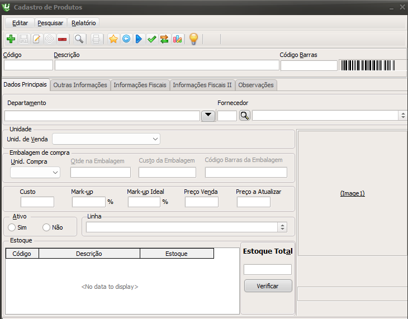Screen dimensions: 408x319
Task: Click the Qtde na Embalagem field
Action: 101,172
